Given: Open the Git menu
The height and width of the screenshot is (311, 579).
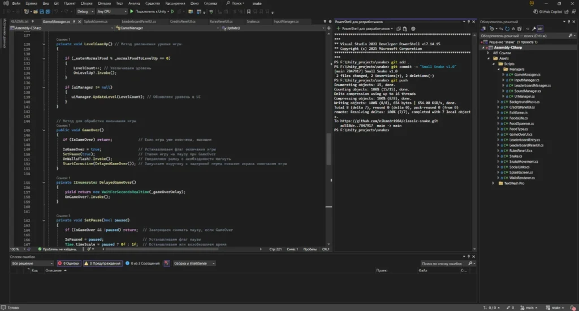Looking at the screenshot, I should (57, 3).
